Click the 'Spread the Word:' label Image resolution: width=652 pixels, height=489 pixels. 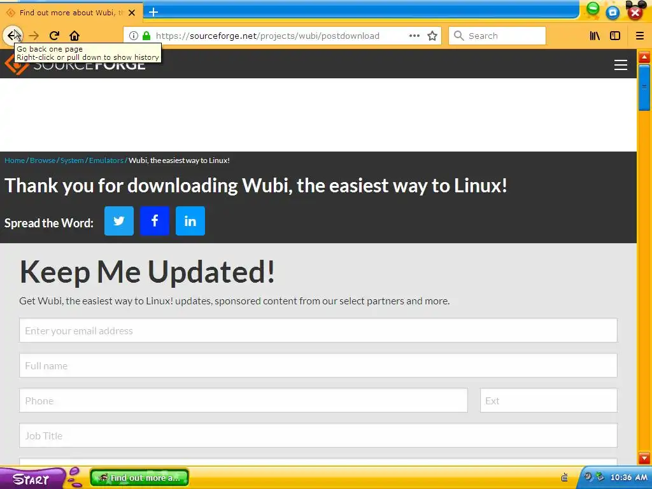click(x=49, y=223)
